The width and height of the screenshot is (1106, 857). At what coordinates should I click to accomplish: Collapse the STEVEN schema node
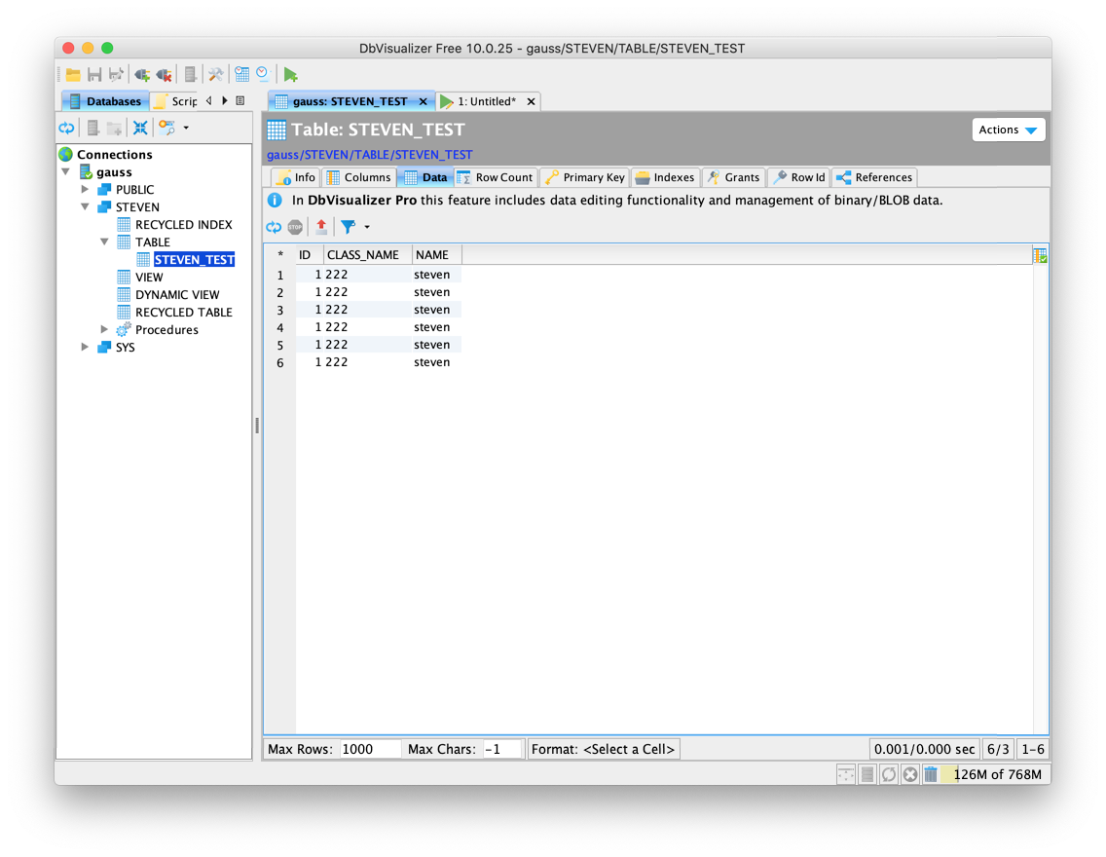tap(86, 207)
